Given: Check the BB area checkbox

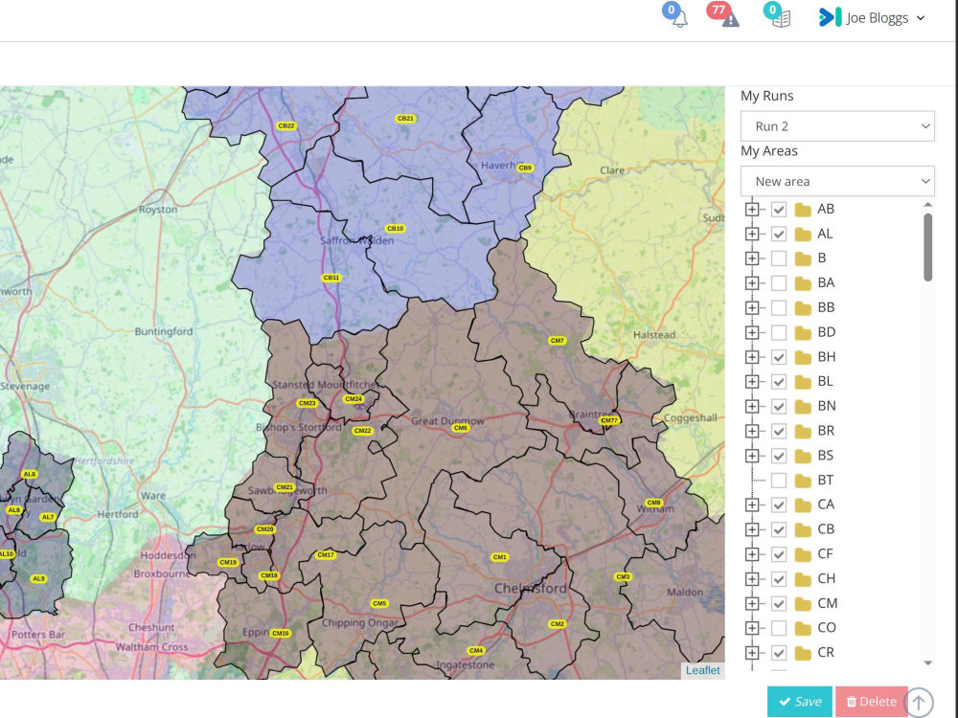Looking at the screenshot, I should 778,307.
